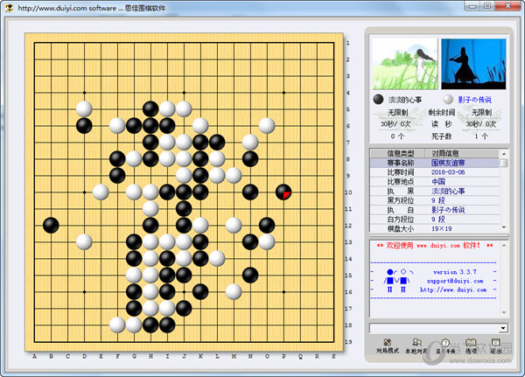Place a stone on the Q4 star point
The width and height of the screenshot is (525, 377).
pos(283,93)
